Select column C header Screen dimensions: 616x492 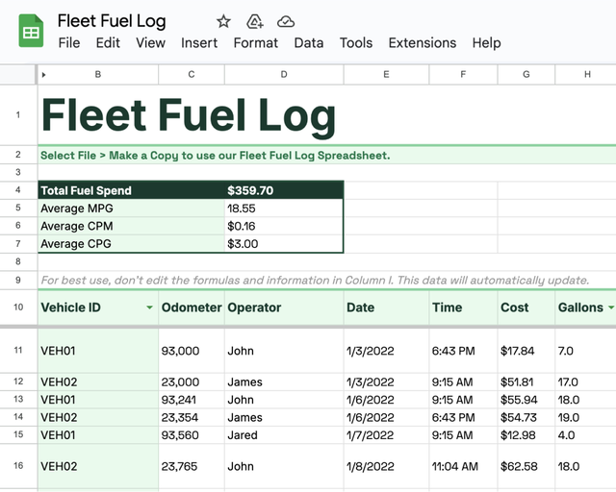tap(192, 75)
